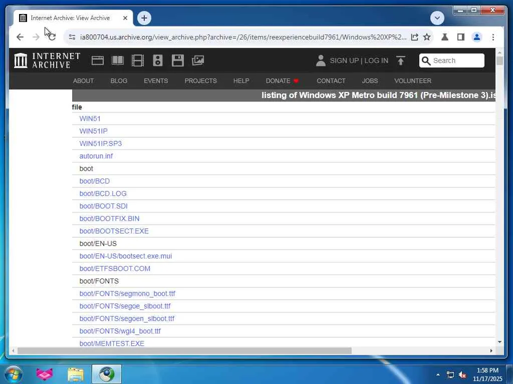The width and height of the screenshot is (513, 384).
Task: Open boot/BOOTFIX.BIN file link
Action: click(109, 218)
